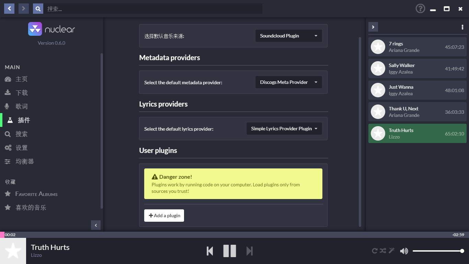
Task: Click the 7 rings queue thumbnail
Action: [x=378, y=47]
